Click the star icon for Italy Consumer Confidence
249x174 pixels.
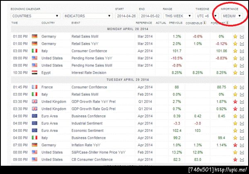pos(235,51)
